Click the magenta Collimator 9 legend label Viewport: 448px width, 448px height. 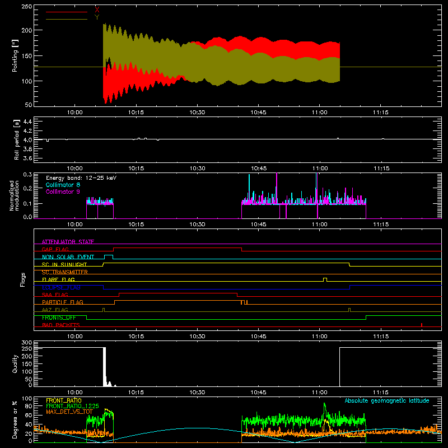63,192
